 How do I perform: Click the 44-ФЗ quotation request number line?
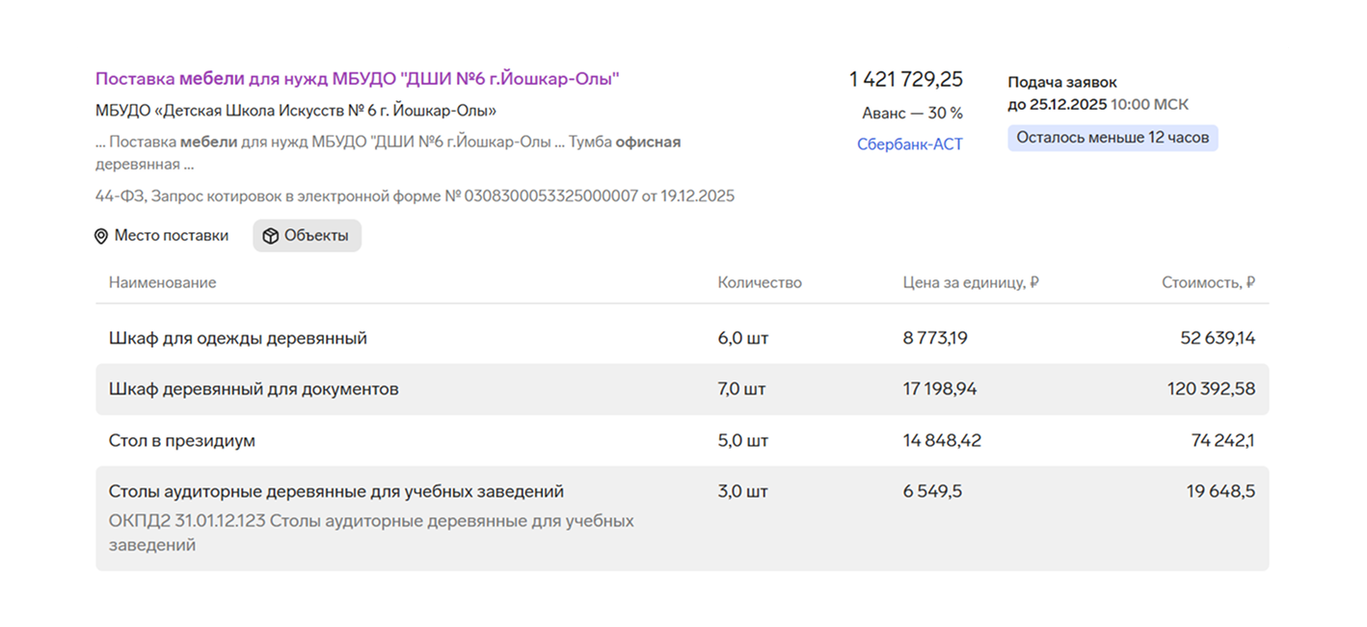415,196
